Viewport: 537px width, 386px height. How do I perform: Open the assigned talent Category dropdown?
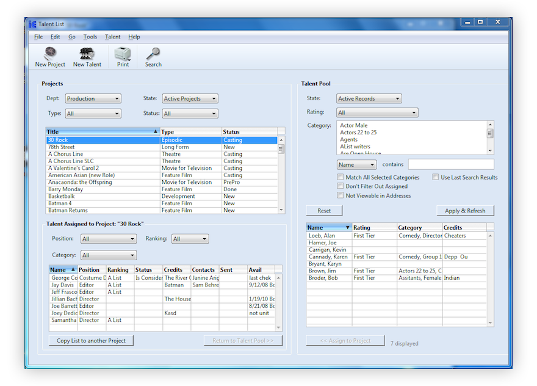click(109, 255)
